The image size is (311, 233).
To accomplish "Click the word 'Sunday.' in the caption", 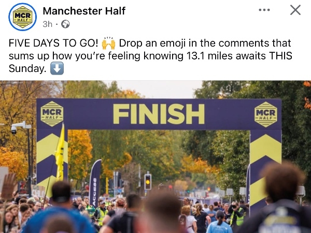I will 27,68.
